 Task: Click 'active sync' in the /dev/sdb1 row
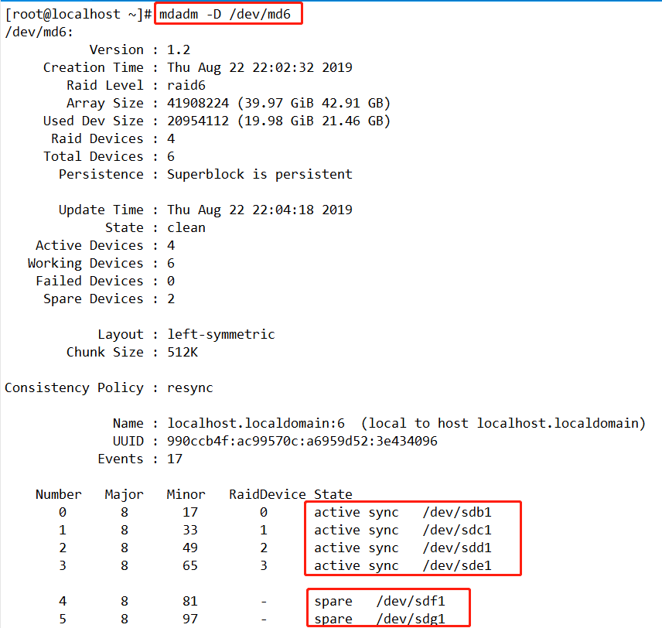357,512
